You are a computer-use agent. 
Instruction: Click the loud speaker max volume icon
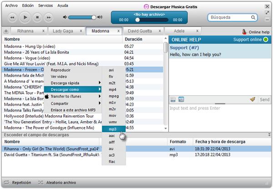[x=100, y=17]
